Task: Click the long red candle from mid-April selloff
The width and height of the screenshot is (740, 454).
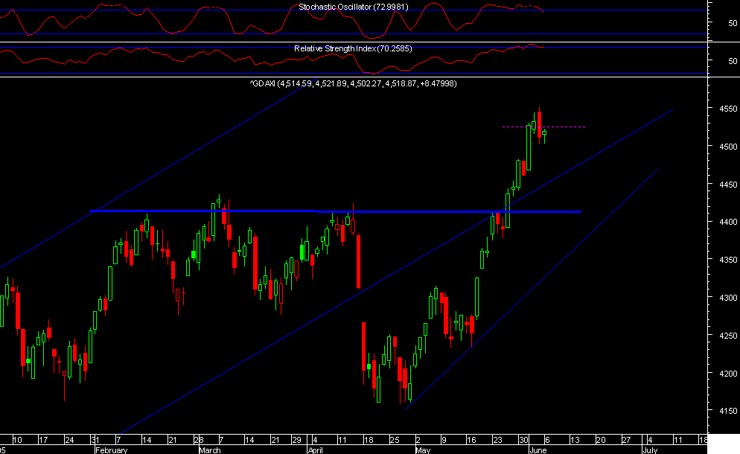Action: tap(357, 260)
